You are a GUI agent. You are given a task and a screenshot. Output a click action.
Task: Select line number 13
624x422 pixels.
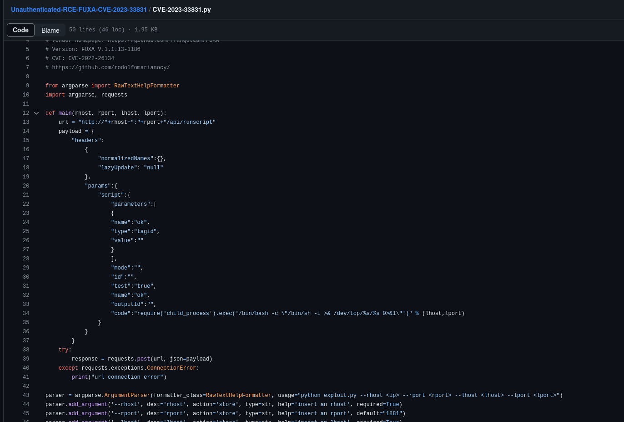point(26,122)
